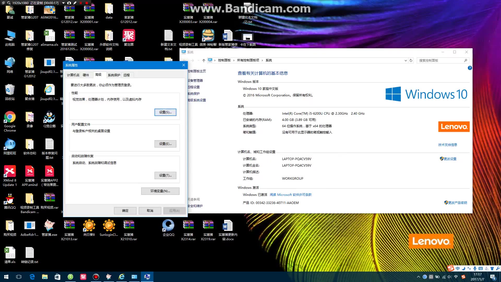501x282 pixels.
Task: Open the 实惠猪更新内容.docx file
Action: [228, 230]
